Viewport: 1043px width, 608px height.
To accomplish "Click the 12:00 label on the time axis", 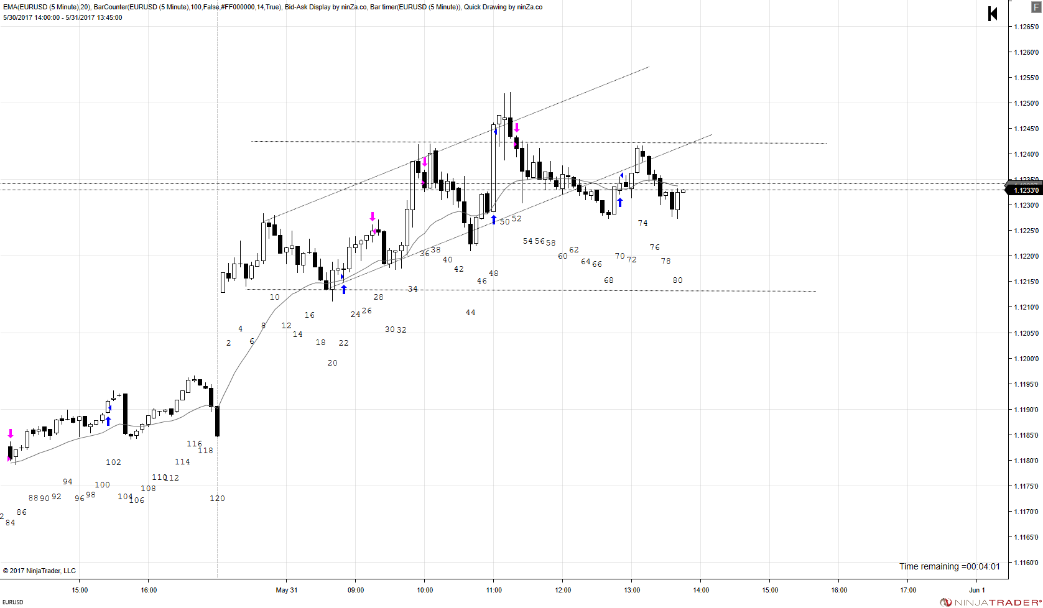I will [563, 590].
